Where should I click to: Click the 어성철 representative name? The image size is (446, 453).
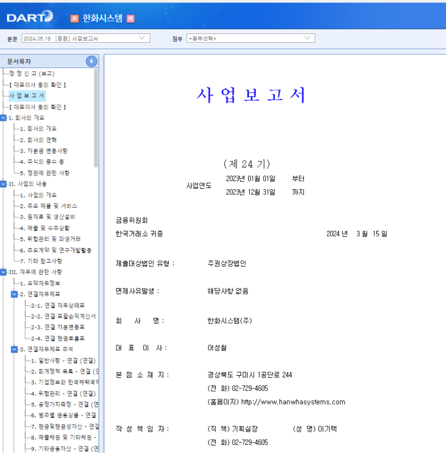(217, 348)
